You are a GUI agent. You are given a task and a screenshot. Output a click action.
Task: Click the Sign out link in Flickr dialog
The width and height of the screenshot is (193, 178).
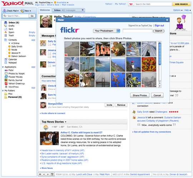(x=159, y=25)
